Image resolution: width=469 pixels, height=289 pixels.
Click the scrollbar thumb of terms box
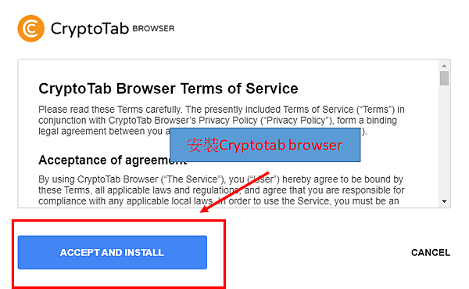click(x=444, y=78)
